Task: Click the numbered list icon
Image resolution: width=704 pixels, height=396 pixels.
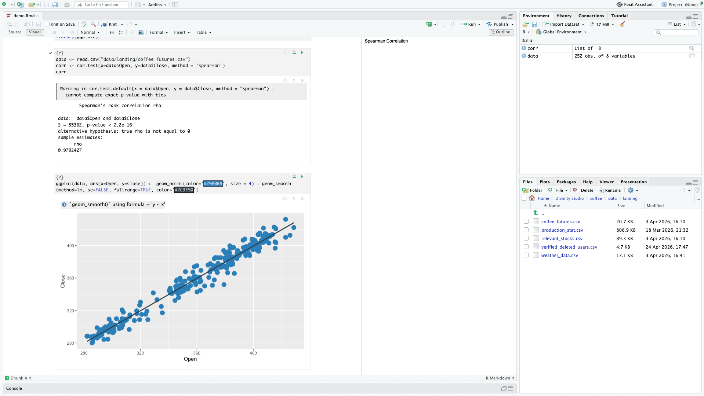Action: pos(121,32)
